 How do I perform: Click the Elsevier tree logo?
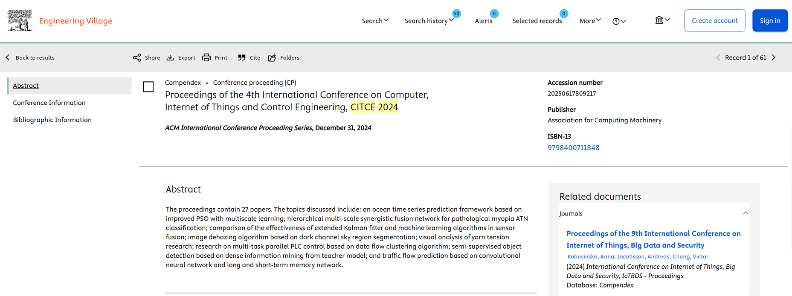click(20, 20)
